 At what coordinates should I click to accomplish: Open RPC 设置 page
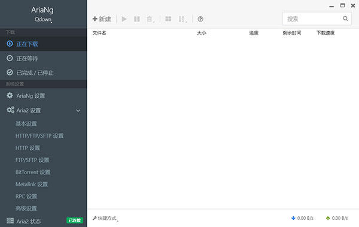(26, 196)
